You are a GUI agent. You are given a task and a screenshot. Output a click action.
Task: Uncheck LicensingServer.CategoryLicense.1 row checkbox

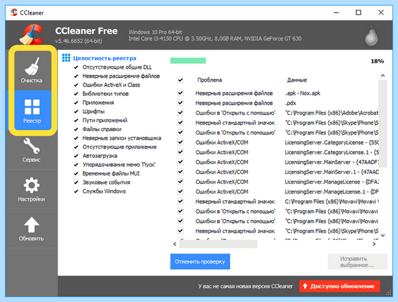[180, 152]
